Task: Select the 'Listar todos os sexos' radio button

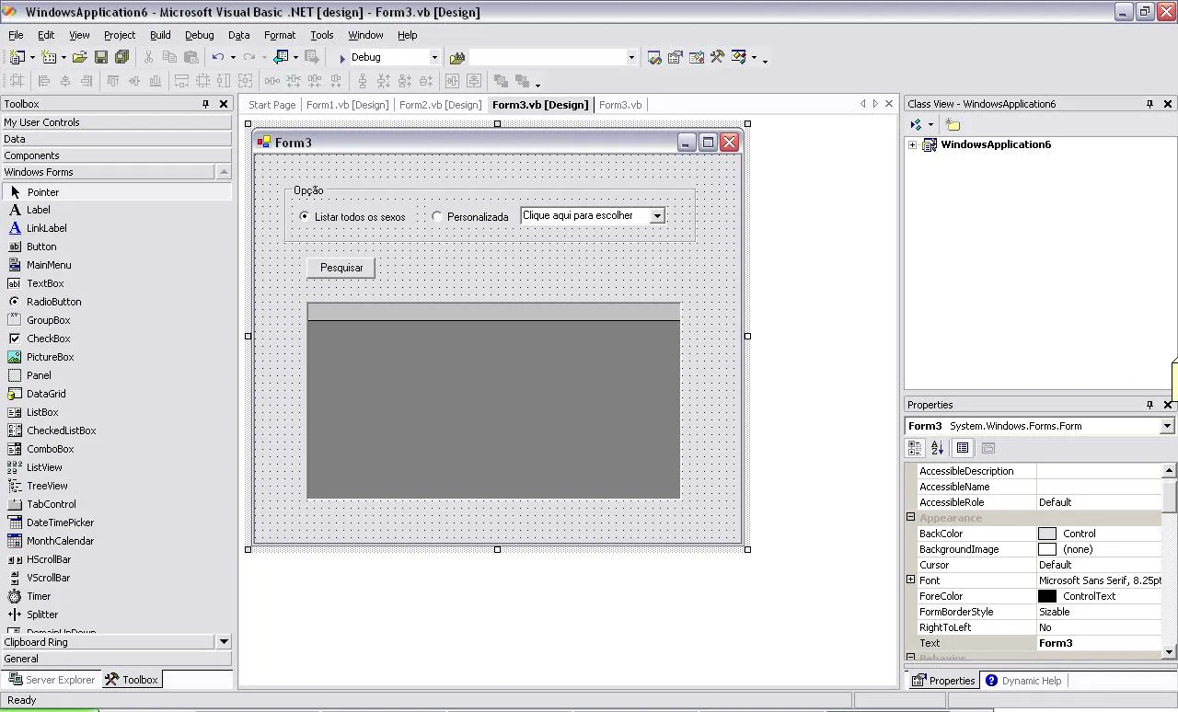Action: pos(305,216)
